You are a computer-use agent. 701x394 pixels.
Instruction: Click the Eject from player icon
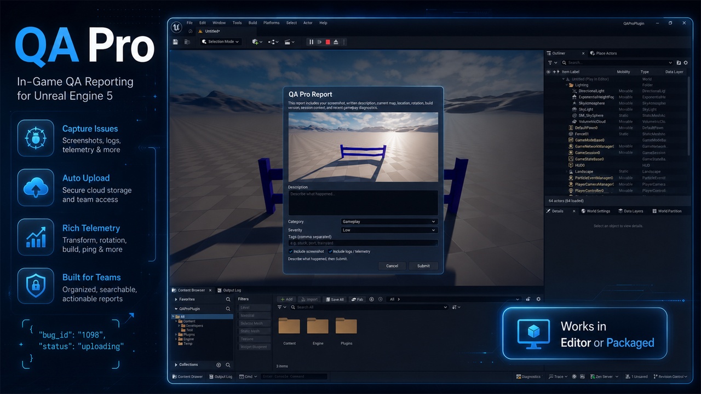(x=336, y=42)
